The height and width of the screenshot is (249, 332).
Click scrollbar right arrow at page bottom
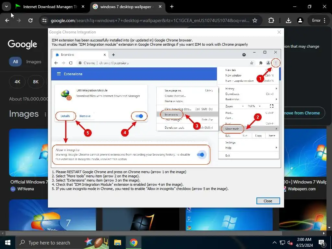(x=324, y=233)
